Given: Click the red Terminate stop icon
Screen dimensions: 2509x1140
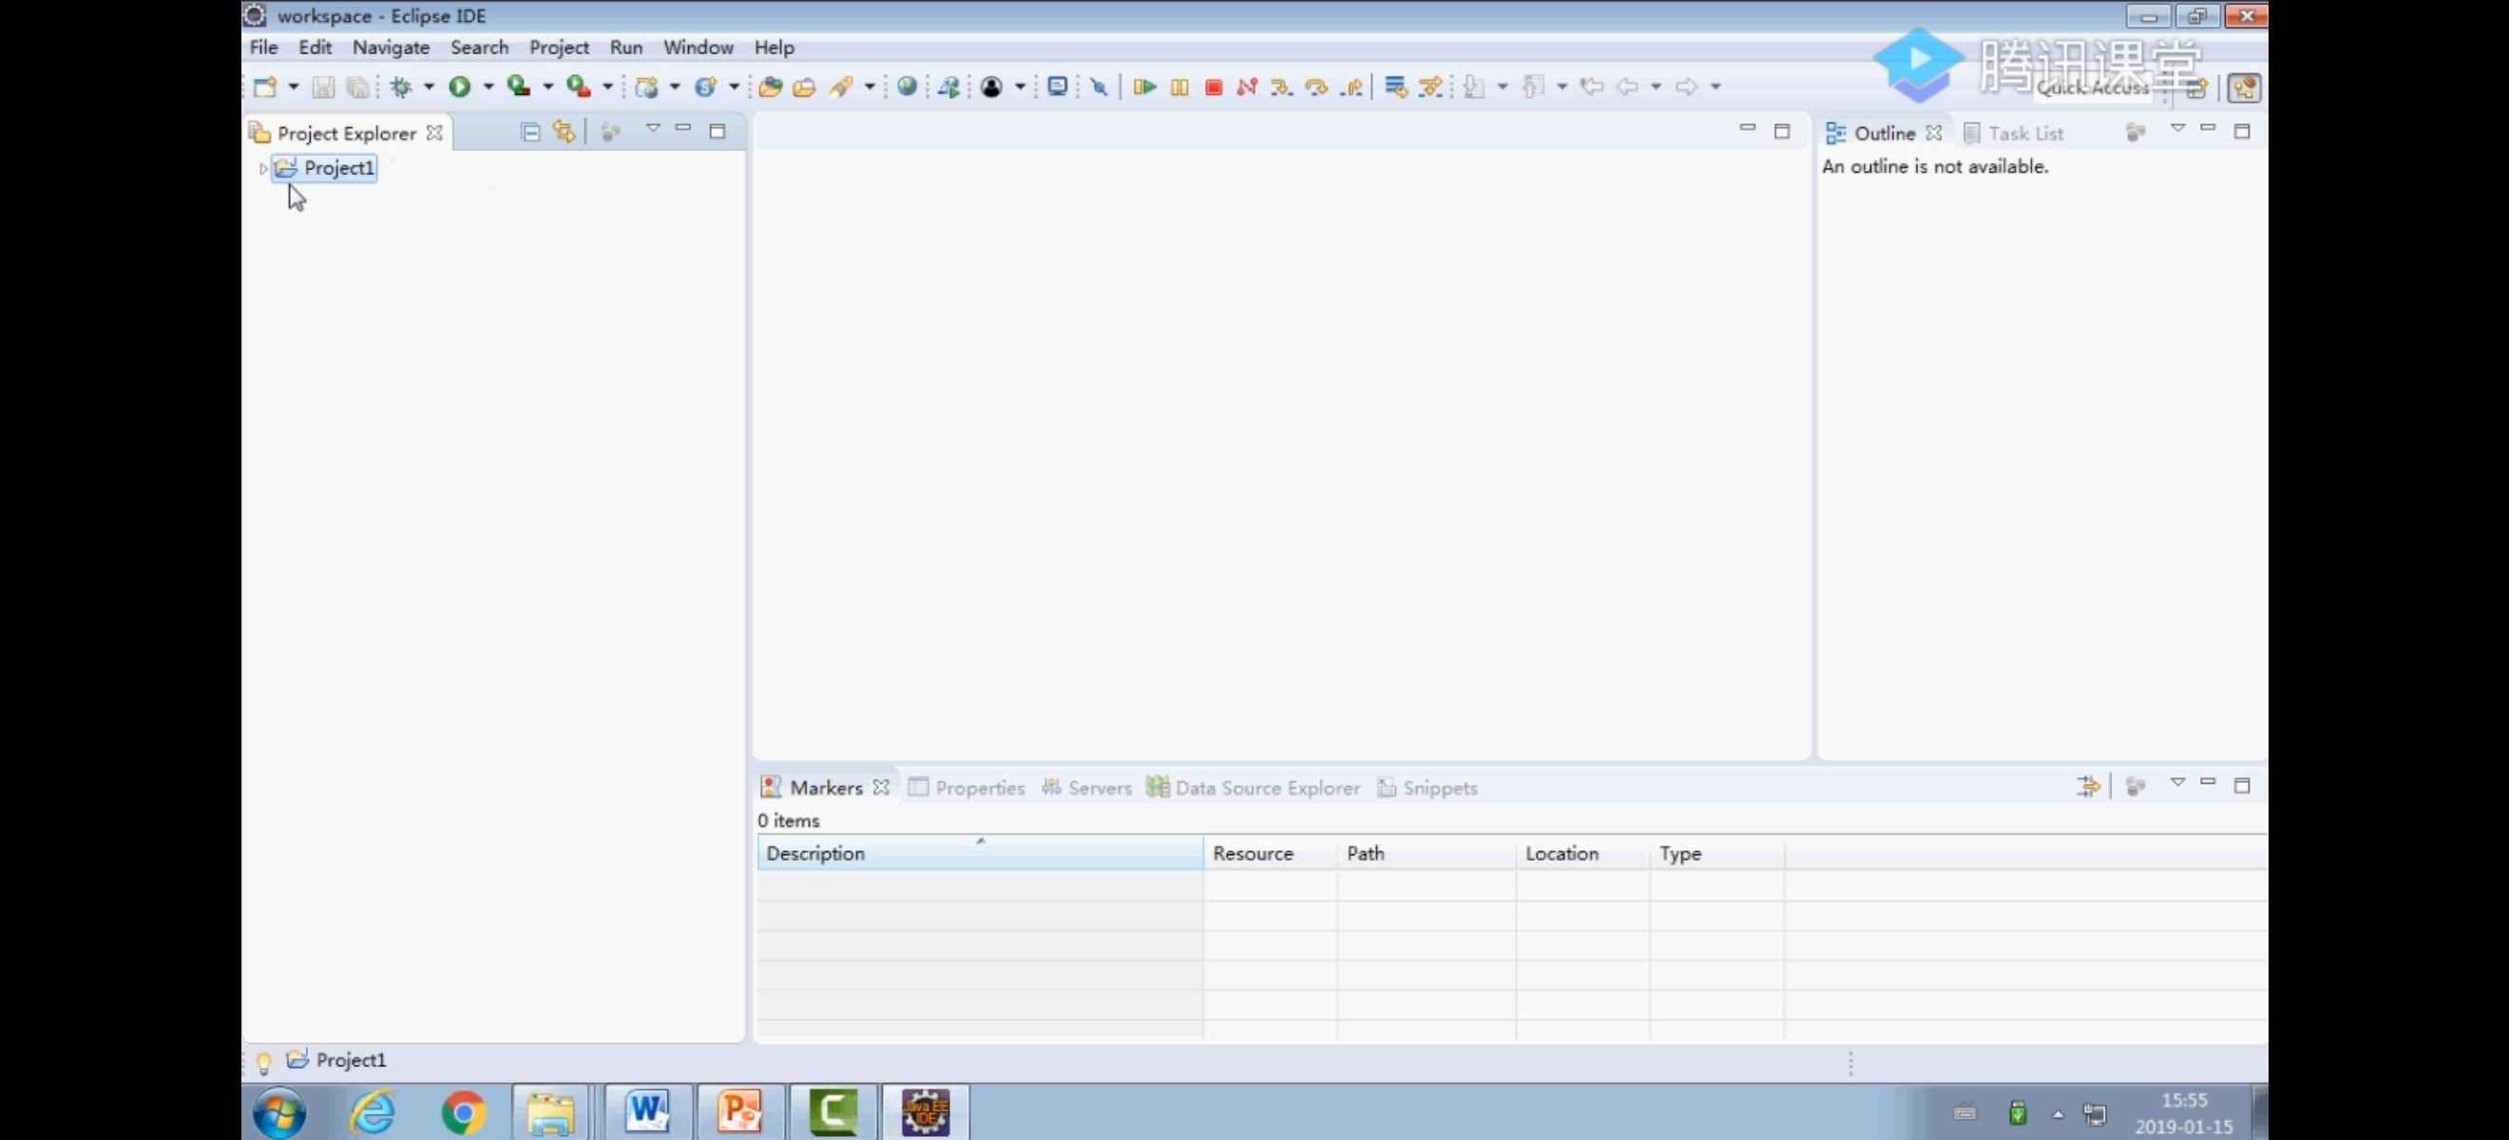Looking at the screenshot, I should (x=1214, y=86).
